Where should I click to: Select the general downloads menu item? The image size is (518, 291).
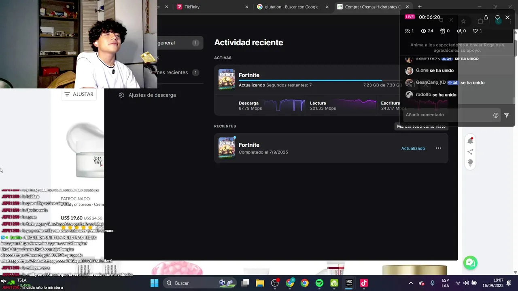180,43
